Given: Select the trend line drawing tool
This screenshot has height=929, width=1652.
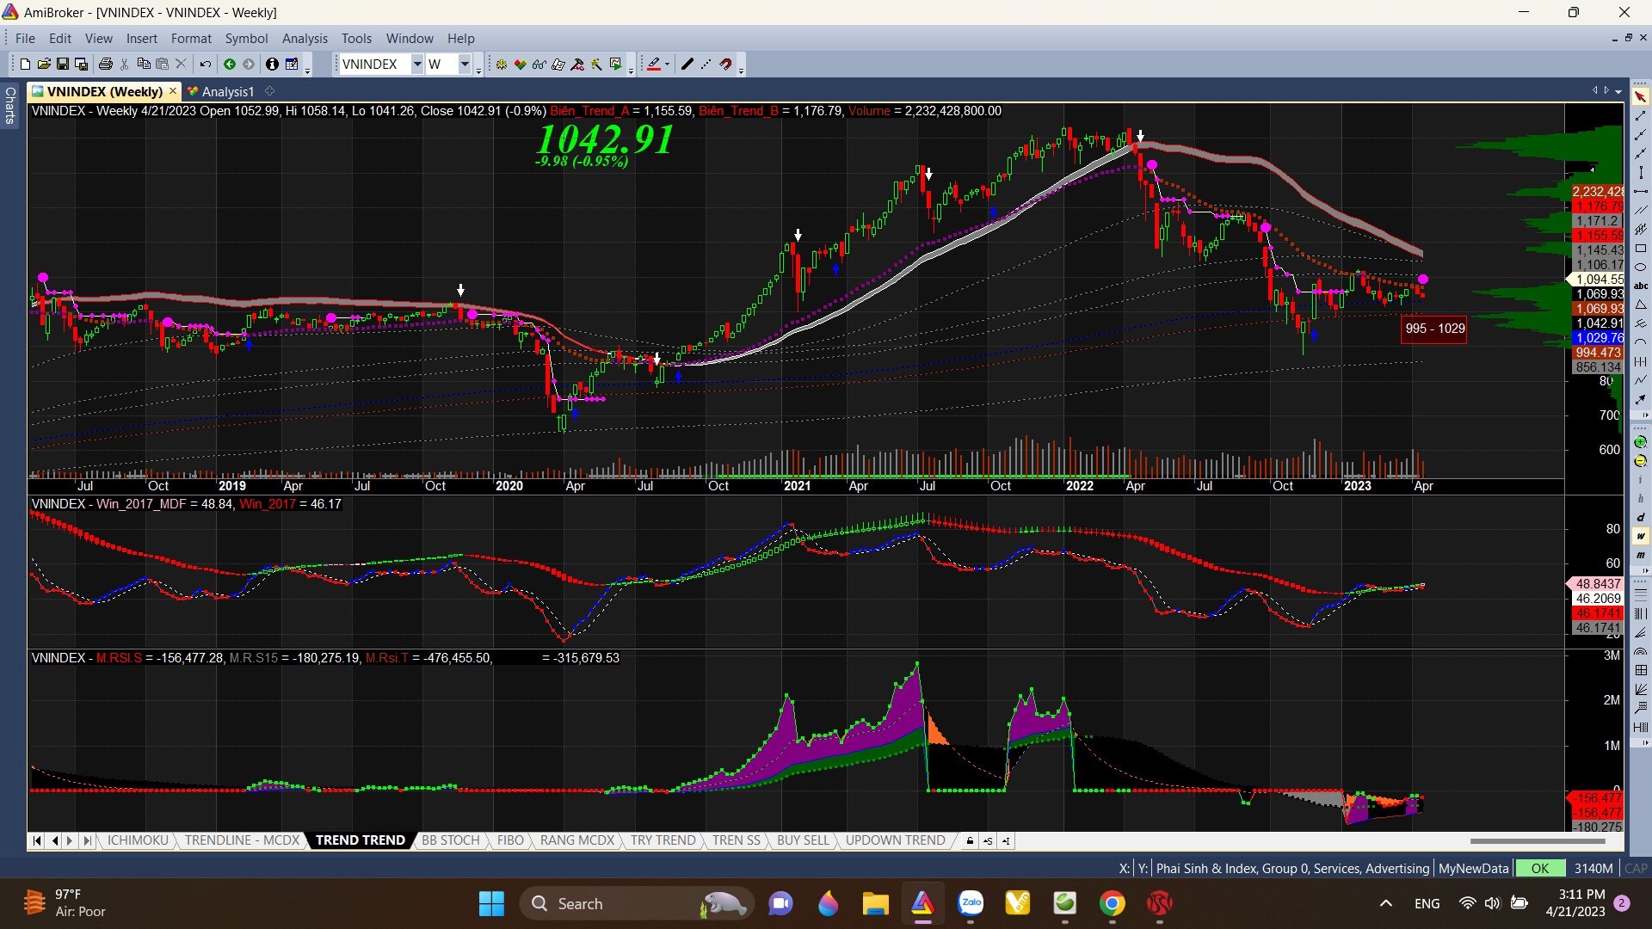Looking at the screenshot, I should coord(1640,116).
